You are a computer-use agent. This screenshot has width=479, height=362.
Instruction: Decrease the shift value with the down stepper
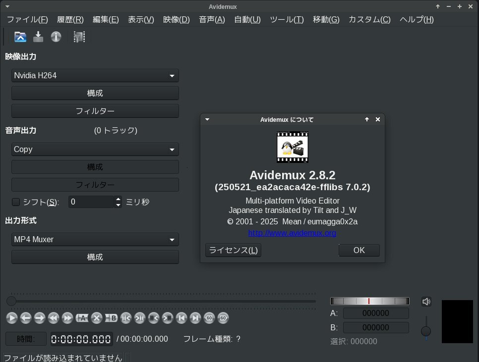118,205
